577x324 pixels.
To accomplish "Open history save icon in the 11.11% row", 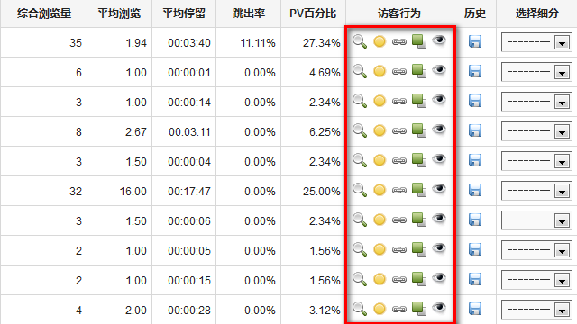I will 475,41.
